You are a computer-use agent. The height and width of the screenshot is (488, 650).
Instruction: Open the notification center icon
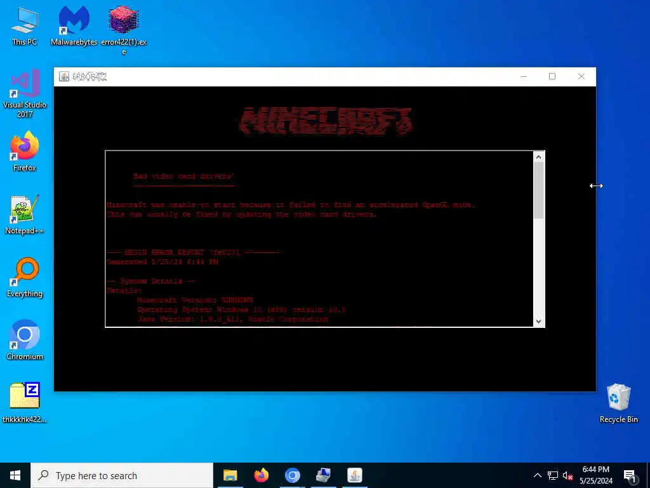630,476
